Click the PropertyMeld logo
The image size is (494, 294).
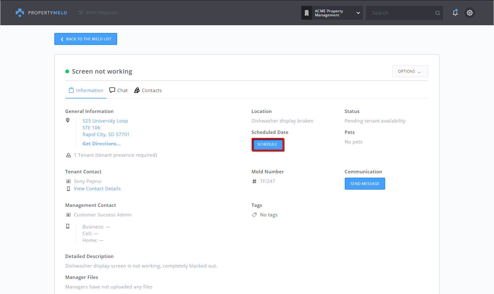tap(20, 13)
